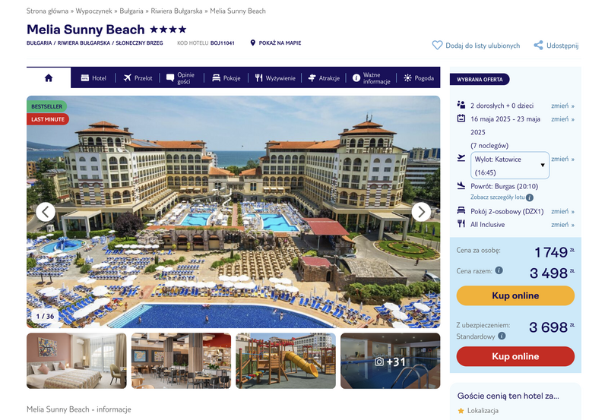Open the +31 more photos thumbnail
The width and height of the screenshot is (608, 420).
pyautogui.click(x=390, y=361)
